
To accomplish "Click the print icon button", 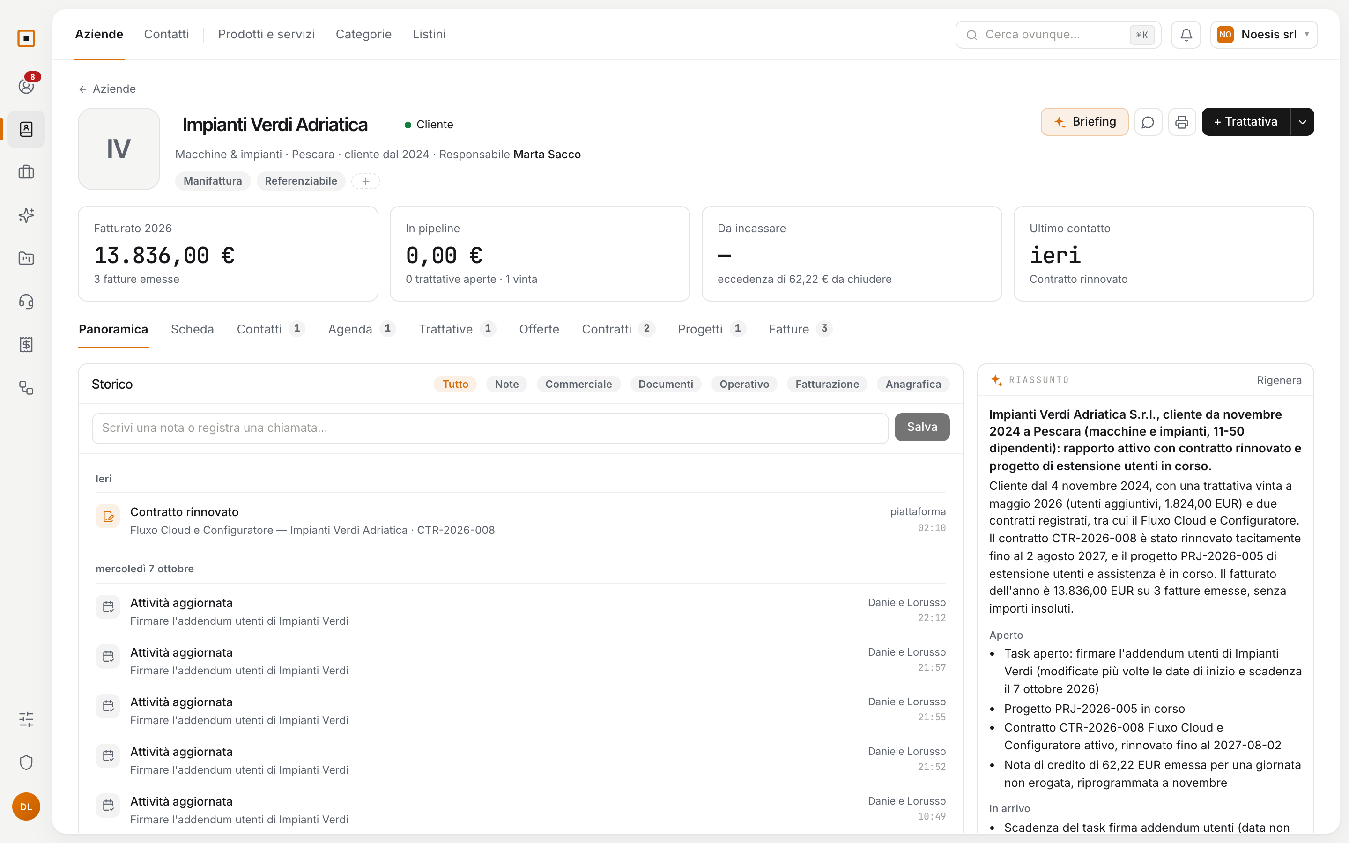I will pos(1182,122).
